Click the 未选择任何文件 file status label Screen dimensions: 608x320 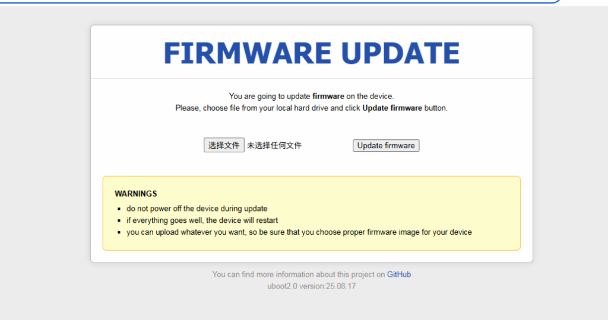tap(274, 146)
